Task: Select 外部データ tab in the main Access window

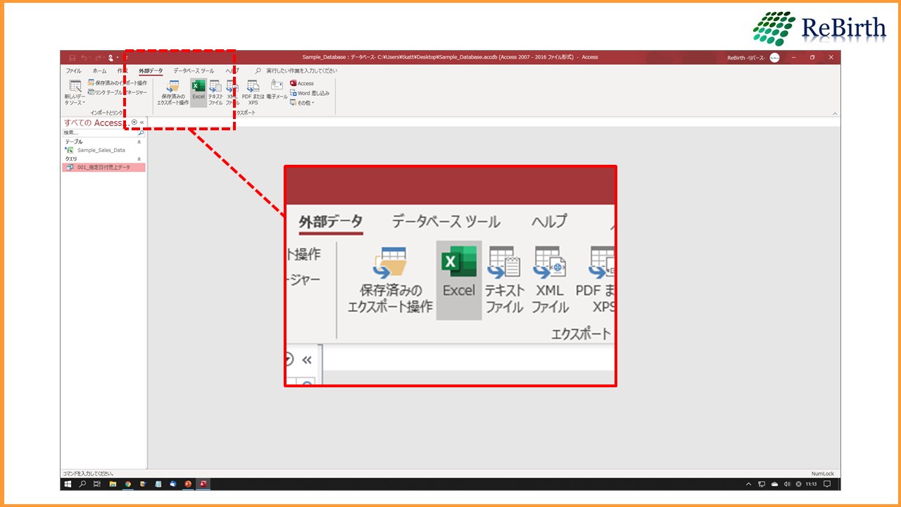Action: [x=151, y=71]
